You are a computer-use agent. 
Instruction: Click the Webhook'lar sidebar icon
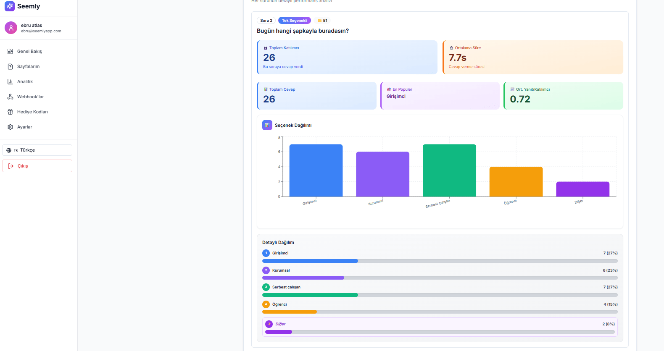click(11, 97)
